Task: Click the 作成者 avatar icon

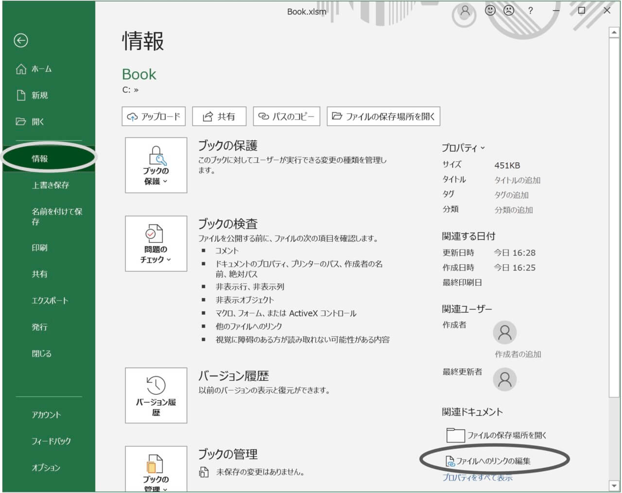Action: (x=505, y=333)
